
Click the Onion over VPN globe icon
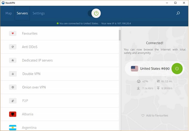[13, 87]
